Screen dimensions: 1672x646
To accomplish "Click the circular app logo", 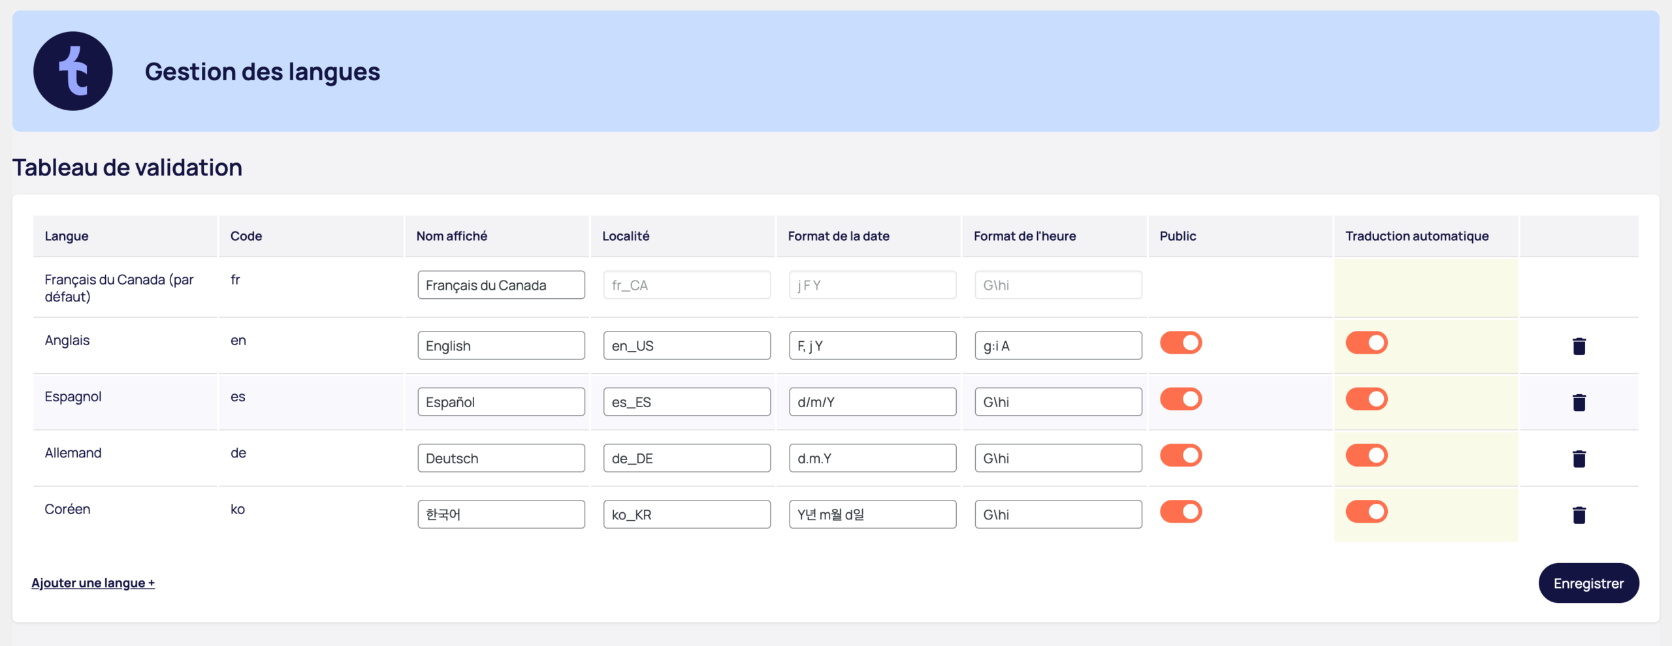I will pyautogui.click(x=72, y=70).
